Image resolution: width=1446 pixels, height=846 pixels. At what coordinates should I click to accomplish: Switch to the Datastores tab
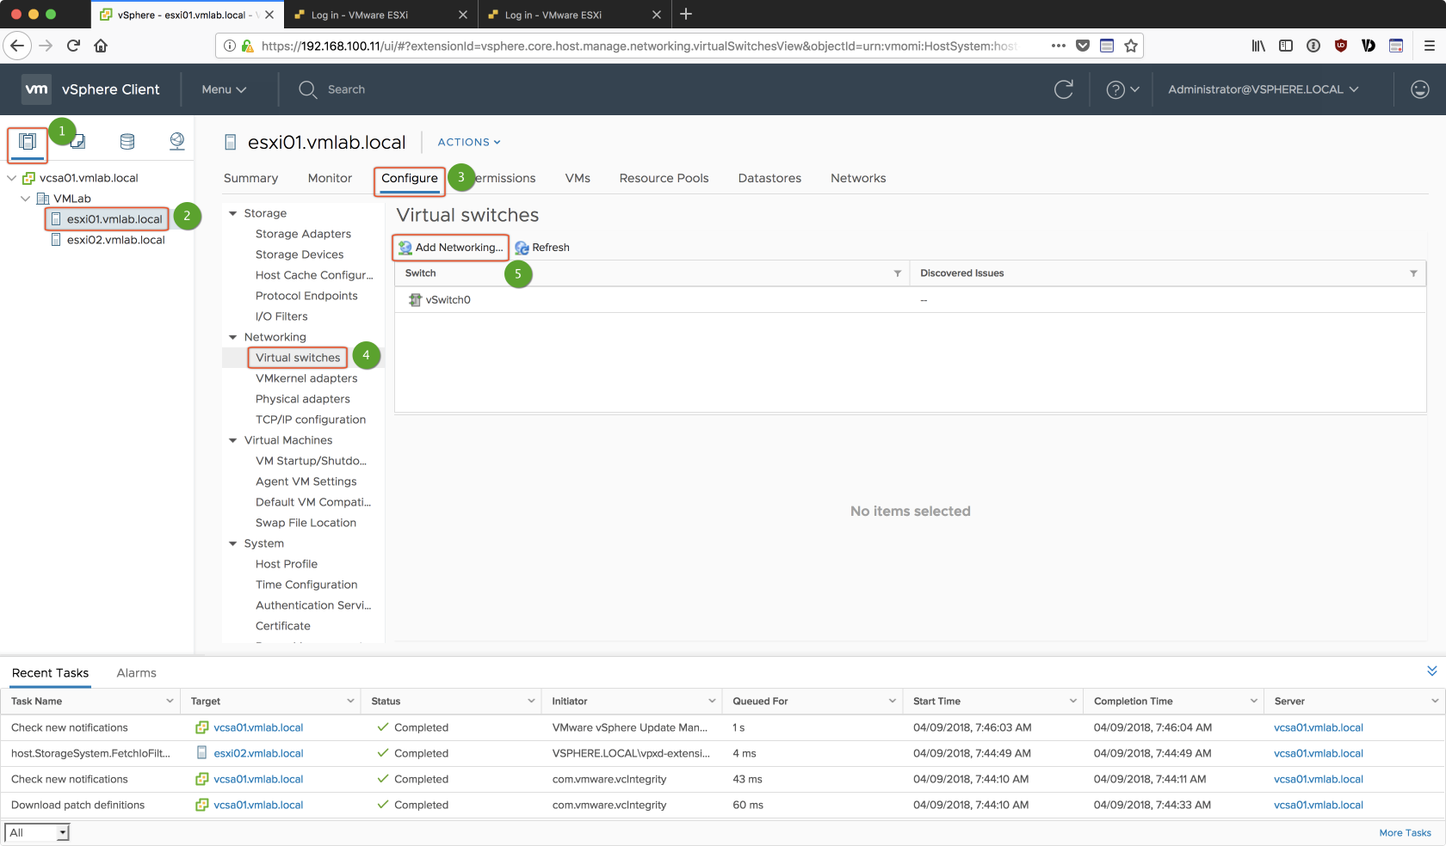click(x=769, y=178)
